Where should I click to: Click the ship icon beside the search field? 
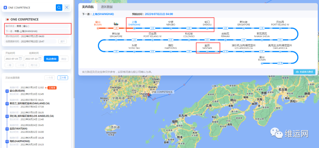(x=5, y=8)
